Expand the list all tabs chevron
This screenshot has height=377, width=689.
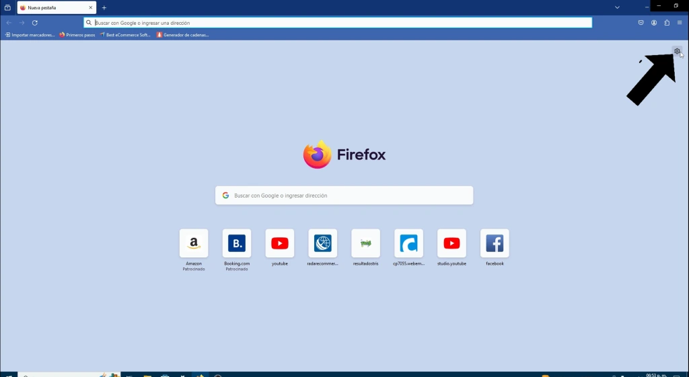point(617,7)
